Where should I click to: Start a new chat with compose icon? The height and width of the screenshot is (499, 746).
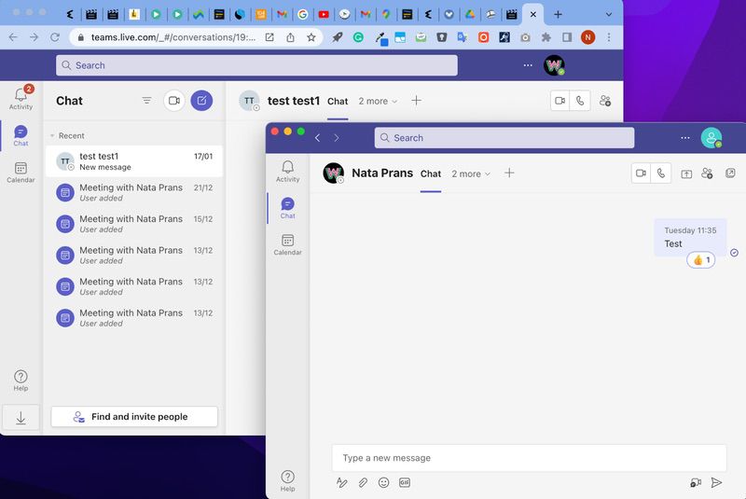(201, 101)
